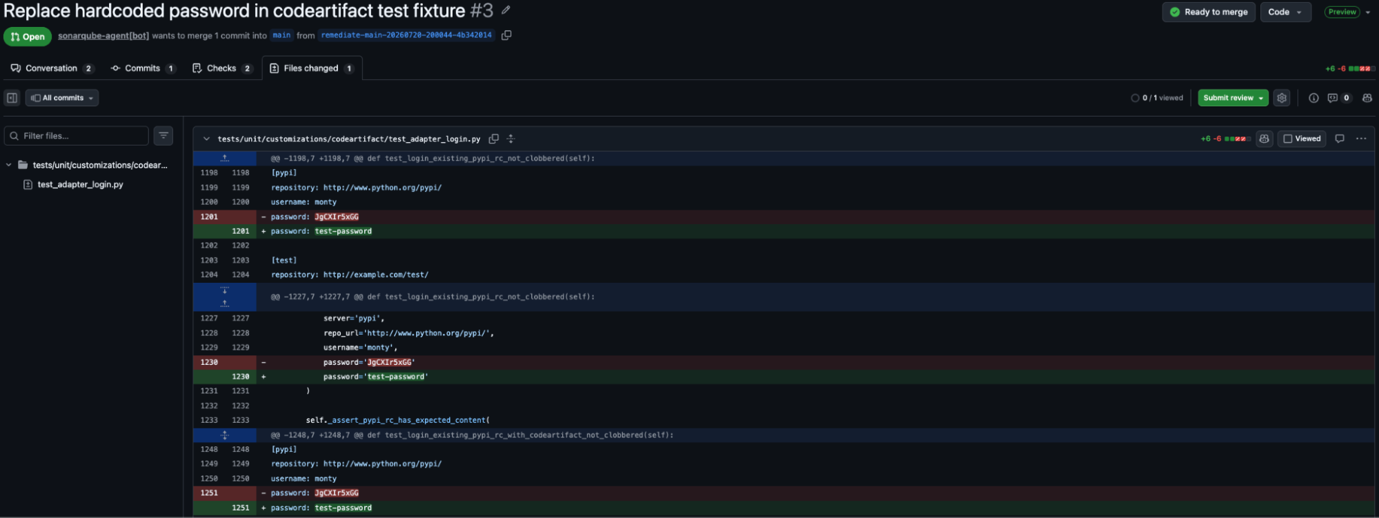This screenshot has width=1379, height=518.
Task: Click the info icon in review toolbar
Action: pyautogui.click(x=1313, y=98)
